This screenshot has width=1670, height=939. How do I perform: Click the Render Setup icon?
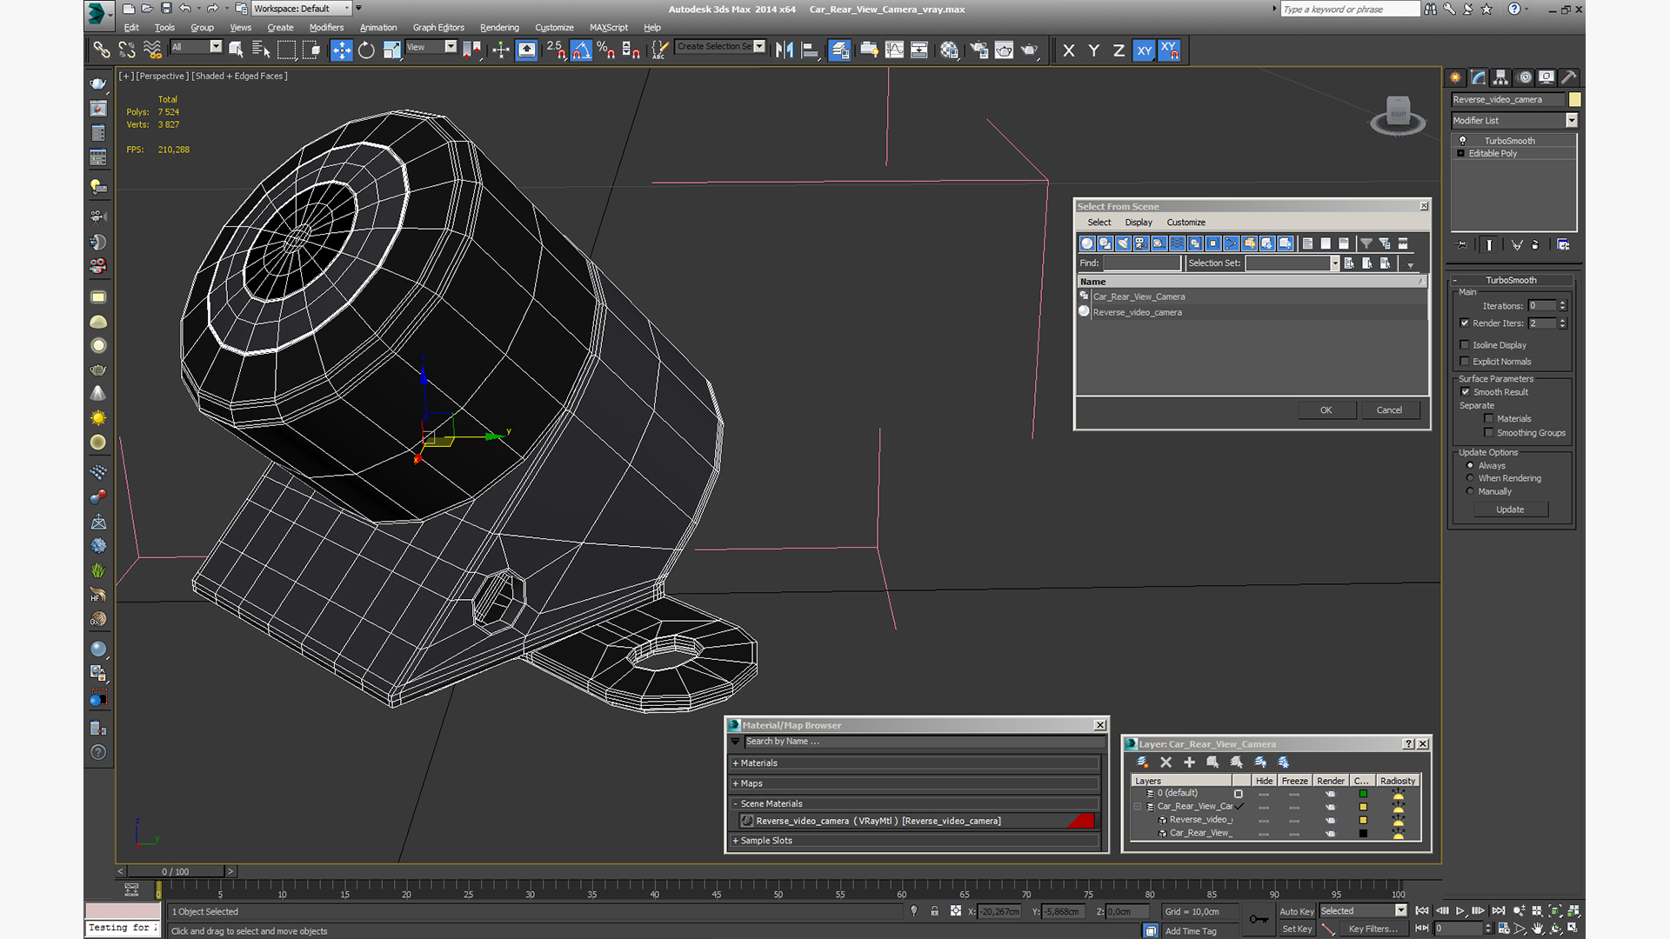(x=979, y=50)
